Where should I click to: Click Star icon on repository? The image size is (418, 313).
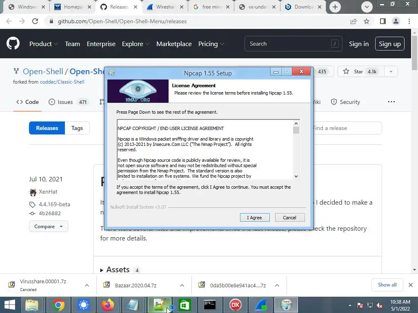[346, 71]
